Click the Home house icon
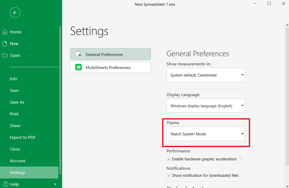The image size is (289, 188). tap(5, 32)
